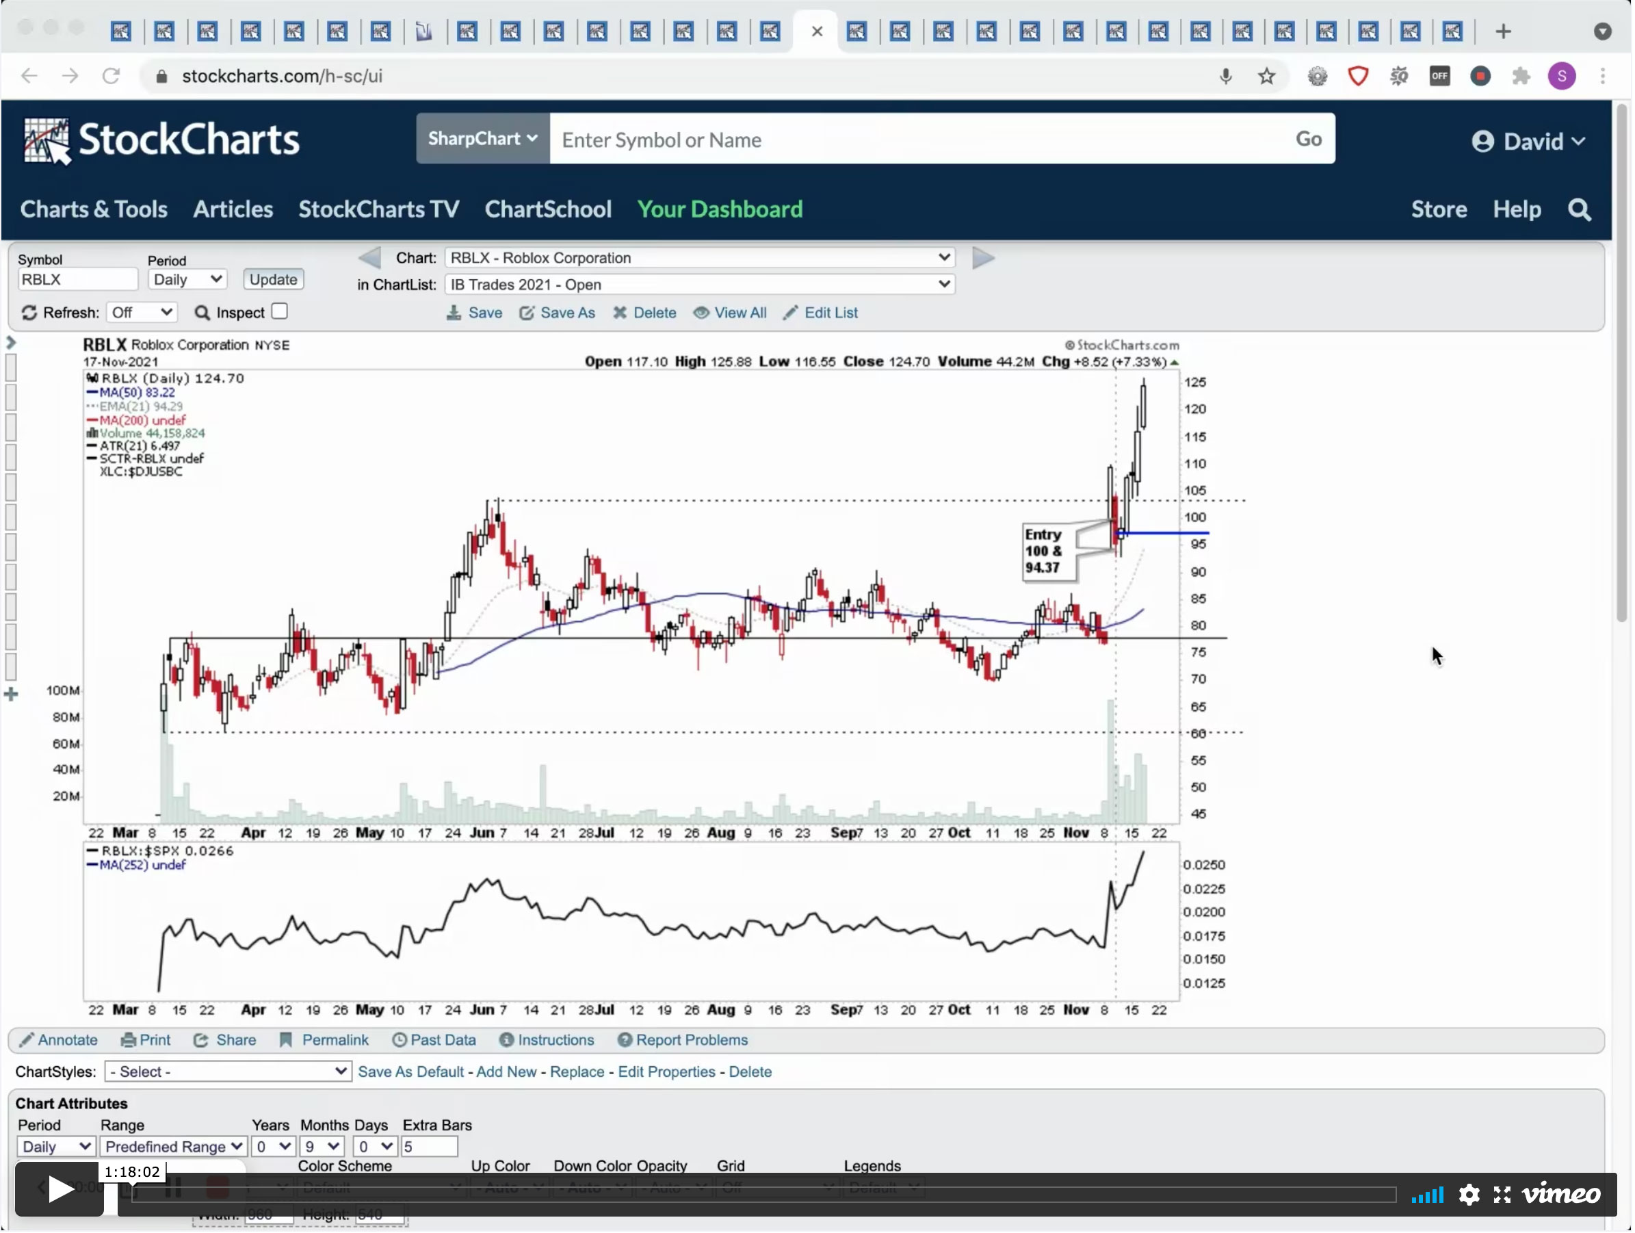Open the Store menu item
The image size is (1635, 1233).
point(1439,210)
